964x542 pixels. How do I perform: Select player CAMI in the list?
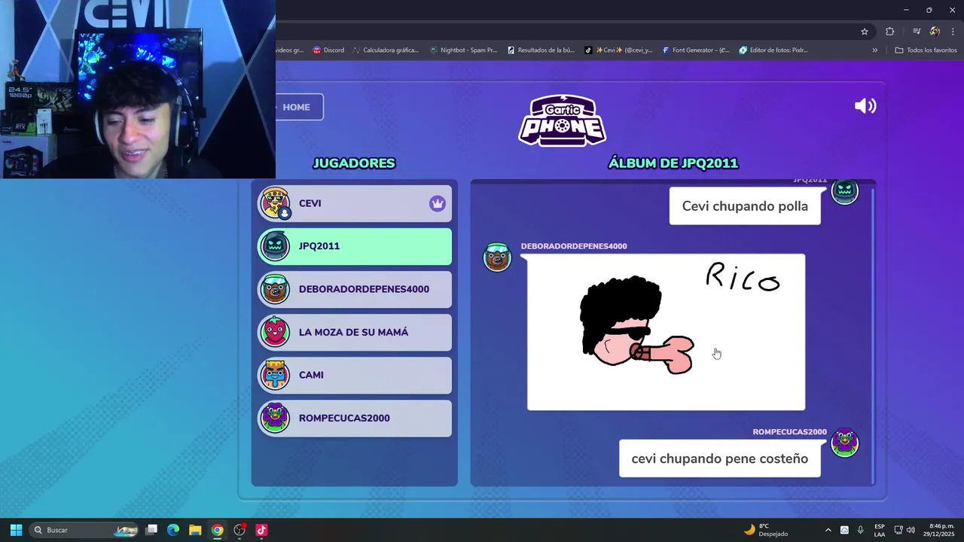coord(355,375)
